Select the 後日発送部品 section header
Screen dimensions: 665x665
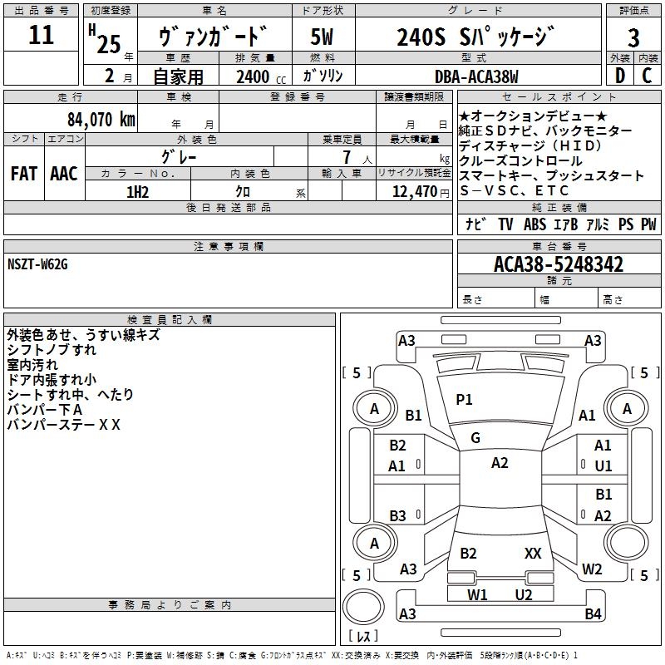228,207
